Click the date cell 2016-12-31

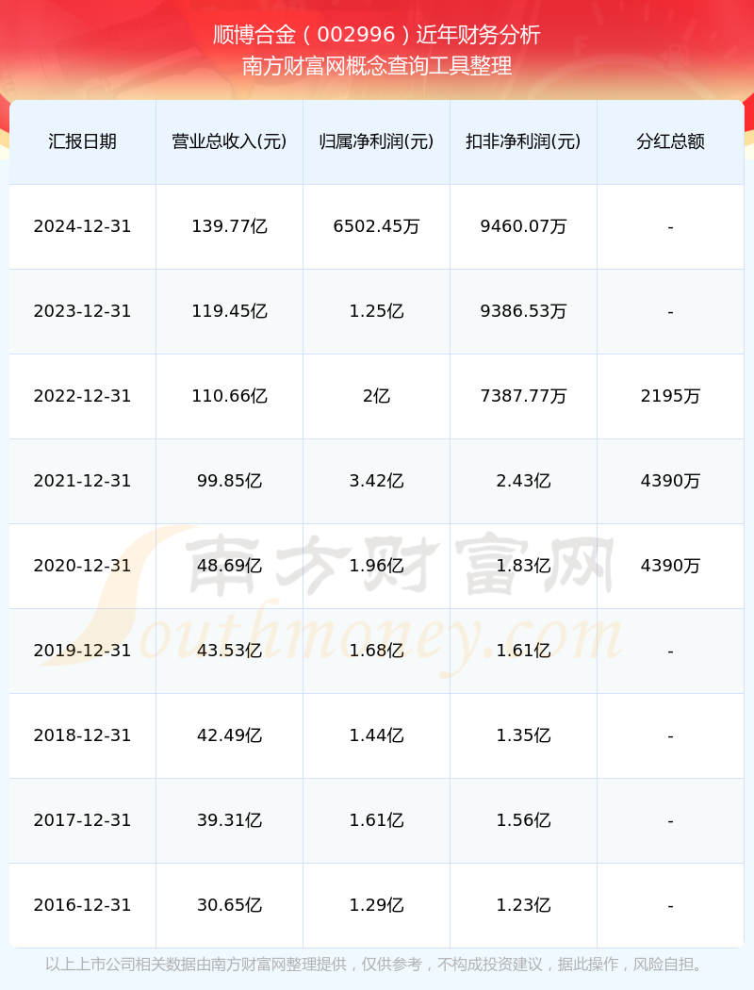click(83, 905)
